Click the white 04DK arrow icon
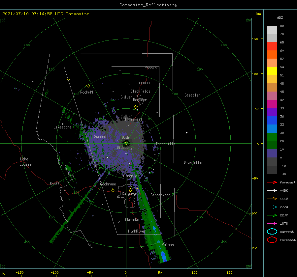 [x=272, y=190]
